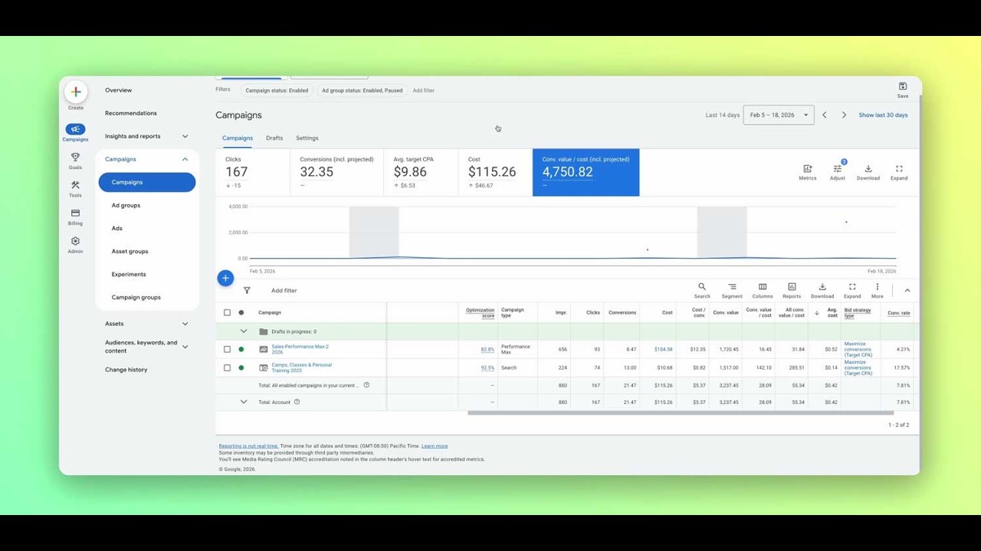The height and width of the screenshot is (551, 981).
Task: Open the Goals trophy icon
Action: pos(75,157)
